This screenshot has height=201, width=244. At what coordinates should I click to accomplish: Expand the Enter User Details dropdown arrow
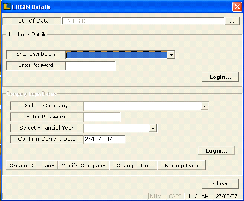171,54
